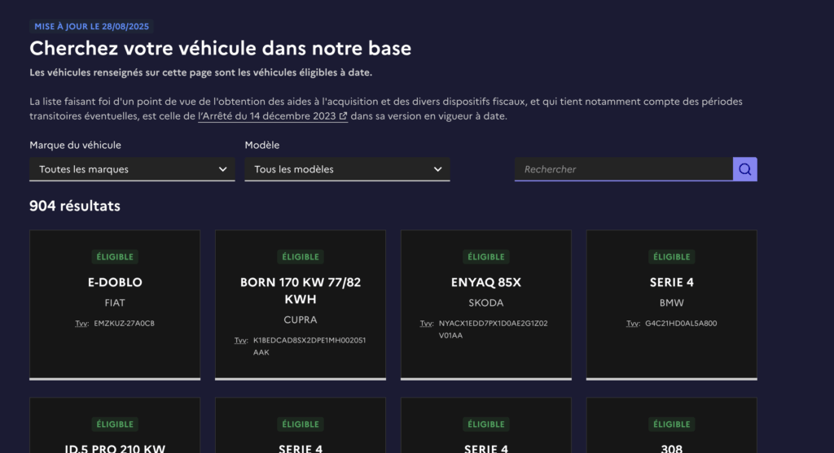Click the CUPRA brand name
834x453 pixels.
301,320
